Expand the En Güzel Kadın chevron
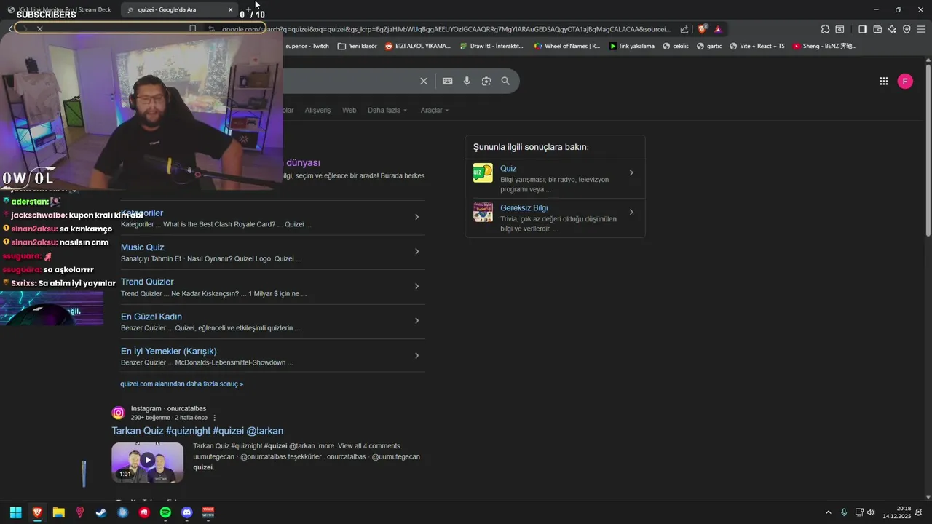Image resolution: width=932 pixels, height=524 pixels. click(x=416, y=321)
